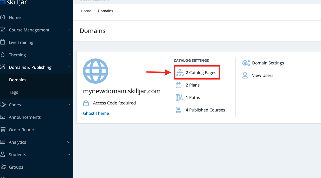
Task: Open the Tags submenu item
Action: [14, 92]
